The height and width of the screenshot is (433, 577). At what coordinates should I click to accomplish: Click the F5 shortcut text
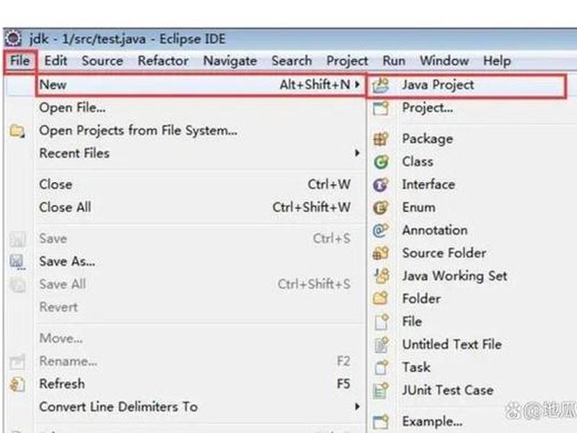click(x=343, y=384)
